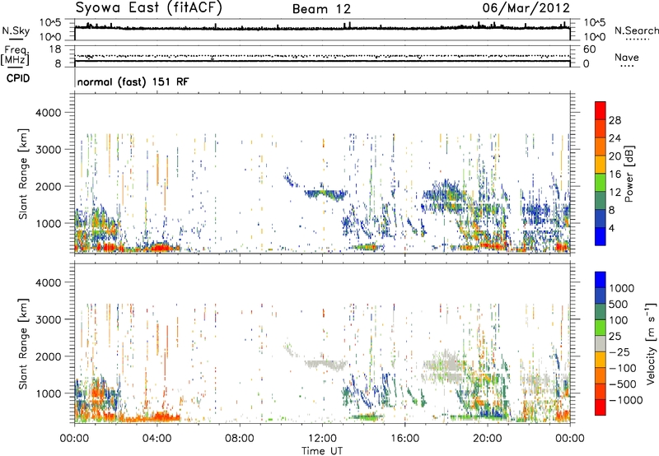659x456 pixels.
Task: Click the "Freq. [MHz]" axis label
Action: tap(15, 56)
